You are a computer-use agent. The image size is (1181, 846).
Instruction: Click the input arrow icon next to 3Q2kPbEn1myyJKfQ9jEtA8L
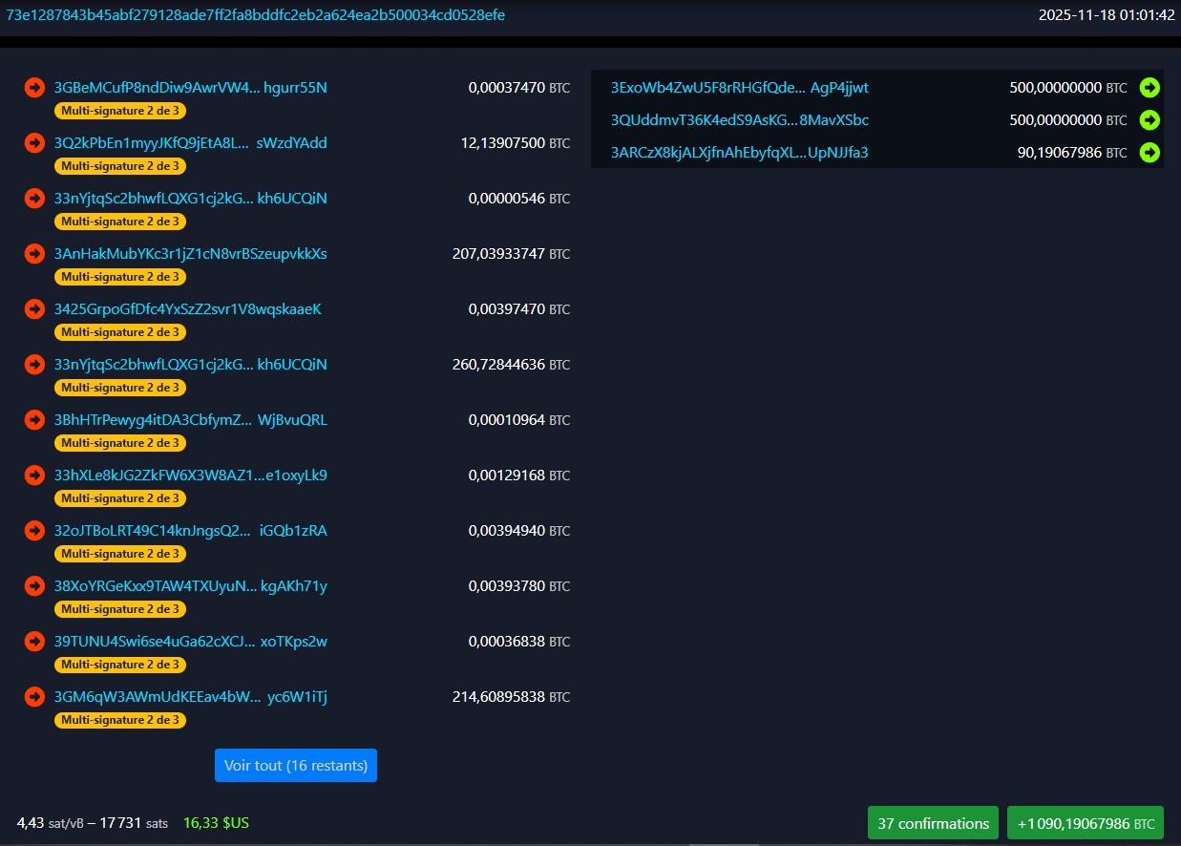34,142
